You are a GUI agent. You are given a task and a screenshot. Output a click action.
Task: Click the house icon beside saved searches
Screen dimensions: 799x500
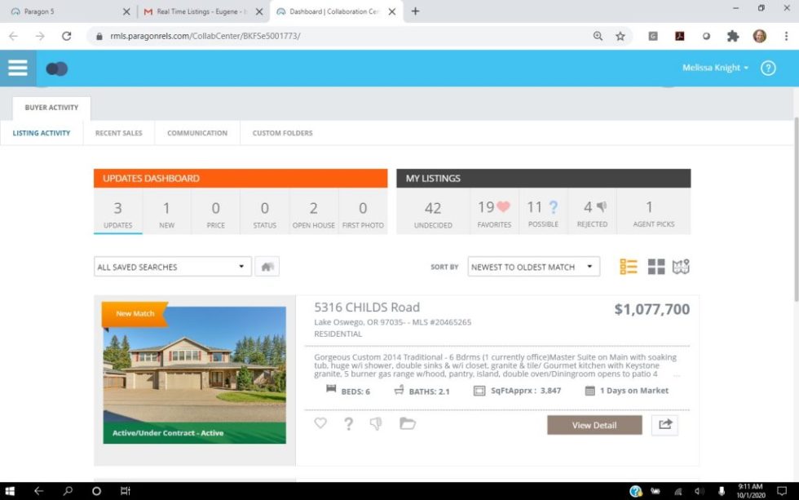(267, 267)
